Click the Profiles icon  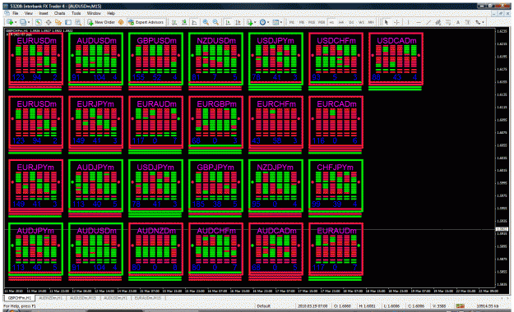(x=23, y=22)
